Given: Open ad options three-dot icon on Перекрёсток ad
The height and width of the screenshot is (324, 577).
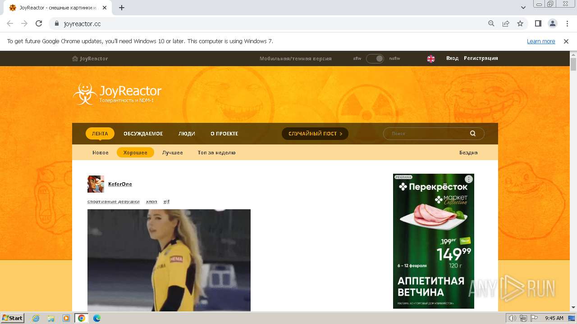Looking at the screenshot, I should click(469, 179).
